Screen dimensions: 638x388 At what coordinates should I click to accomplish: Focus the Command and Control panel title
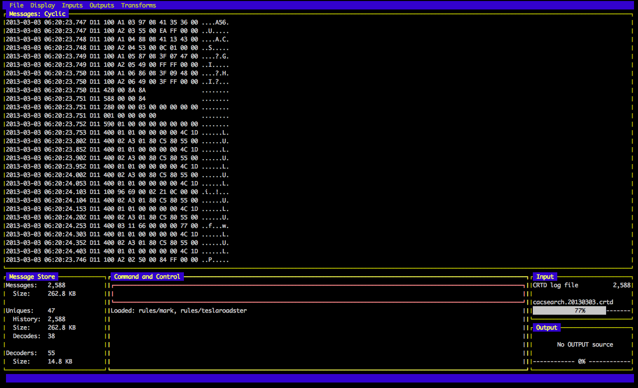(147, 277)
